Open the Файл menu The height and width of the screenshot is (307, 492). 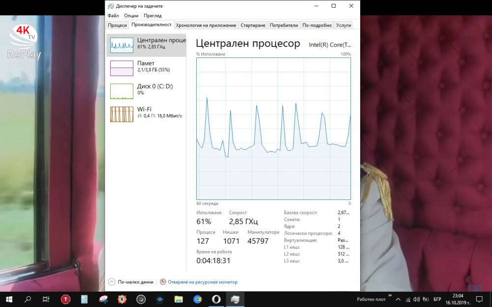113,15
